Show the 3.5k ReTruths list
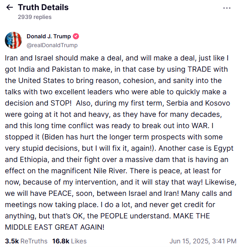 [26, 241]
